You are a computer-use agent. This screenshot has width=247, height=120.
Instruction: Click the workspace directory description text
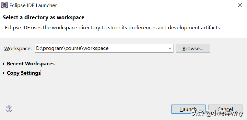click(113, 28)
